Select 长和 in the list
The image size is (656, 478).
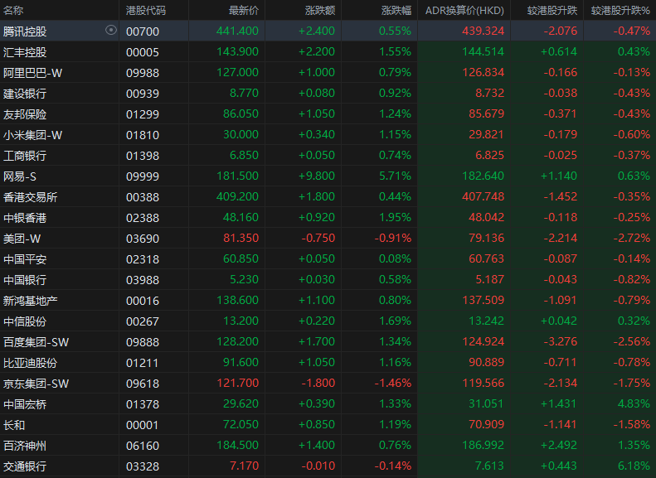click(x=14, y=425)
